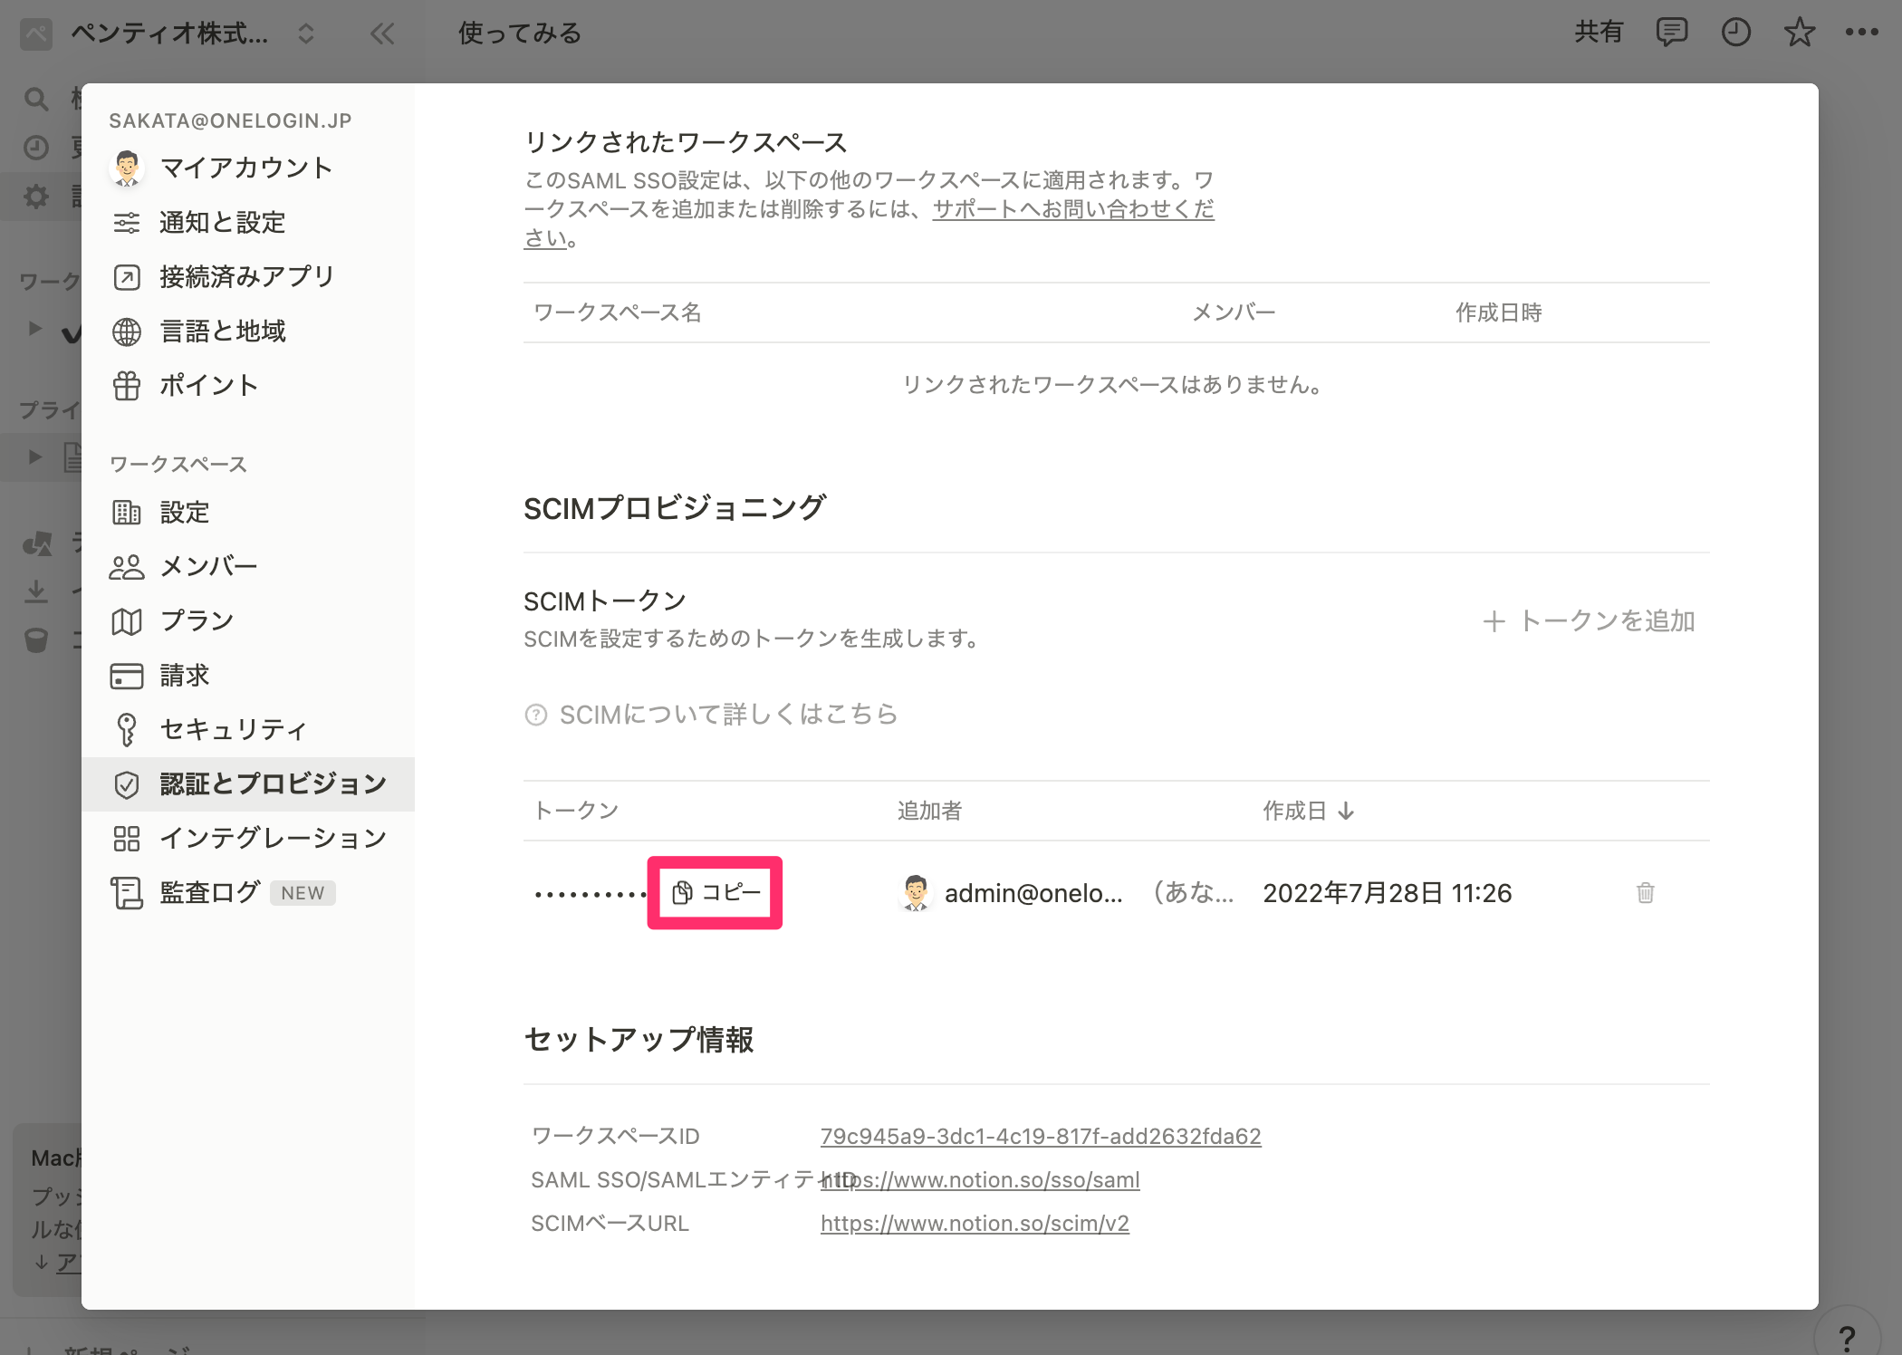Click the trash icon in background sidebar

pos(36,640)
